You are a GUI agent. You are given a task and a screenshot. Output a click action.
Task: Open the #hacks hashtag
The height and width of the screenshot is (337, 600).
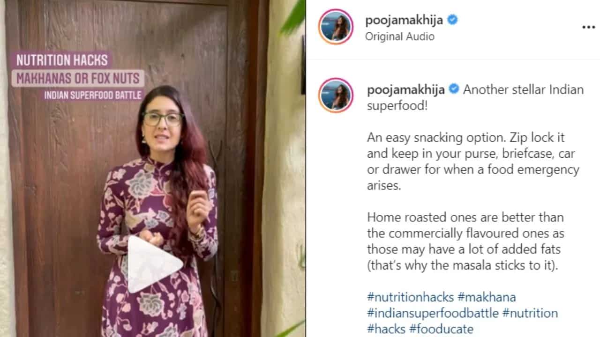coord(387,329)
